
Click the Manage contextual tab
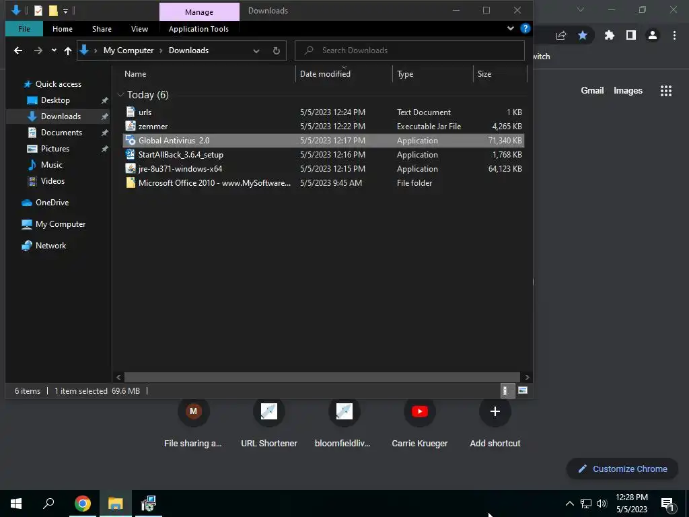pyautogui.click(x=199, y=12)
